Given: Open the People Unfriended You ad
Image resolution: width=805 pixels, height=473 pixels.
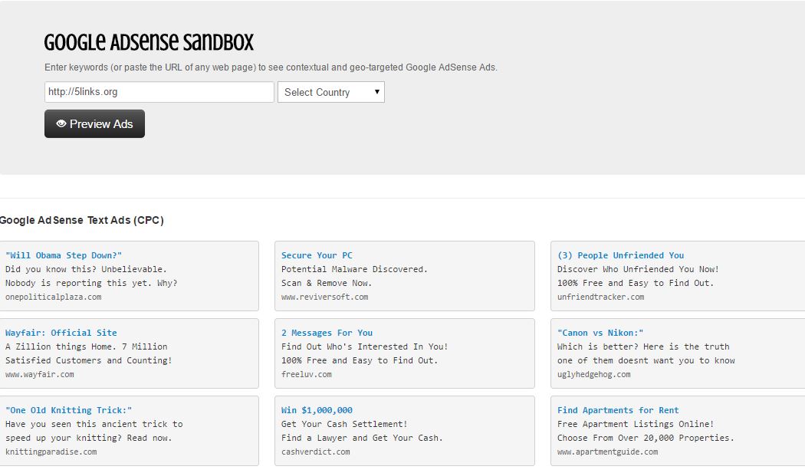Looking at the screenshot, I should (x=620, y=255).
